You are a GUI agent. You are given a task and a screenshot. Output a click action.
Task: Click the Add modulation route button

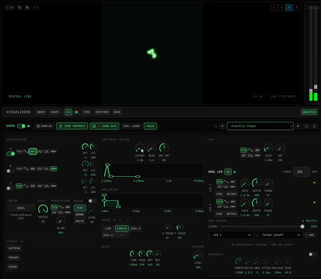coord(310,235)
